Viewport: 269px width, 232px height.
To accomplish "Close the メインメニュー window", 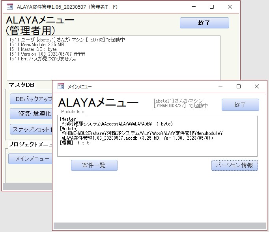I will [x=257, y=86].
